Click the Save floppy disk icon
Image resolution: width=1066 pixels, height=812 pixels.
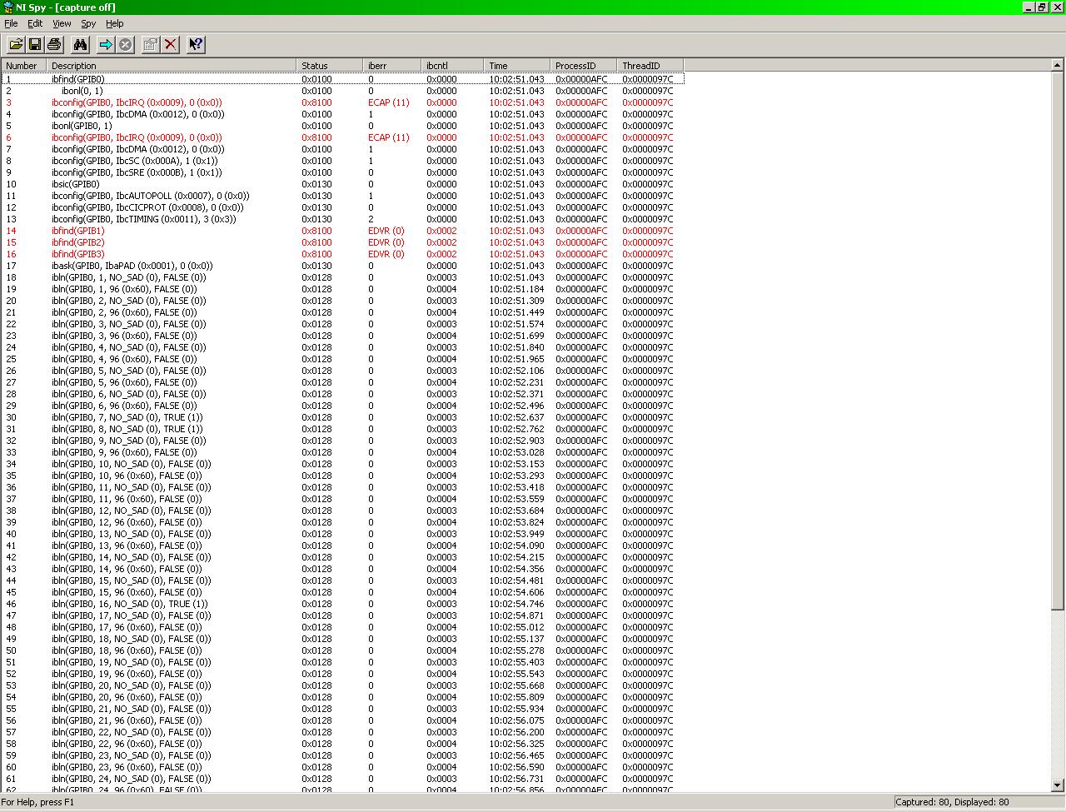coord(35,44)
